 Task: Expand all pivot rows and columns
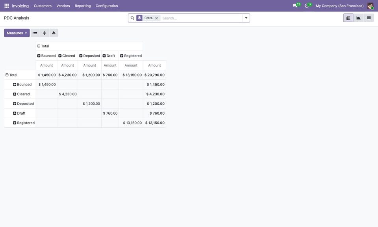[x=44, y=33]
